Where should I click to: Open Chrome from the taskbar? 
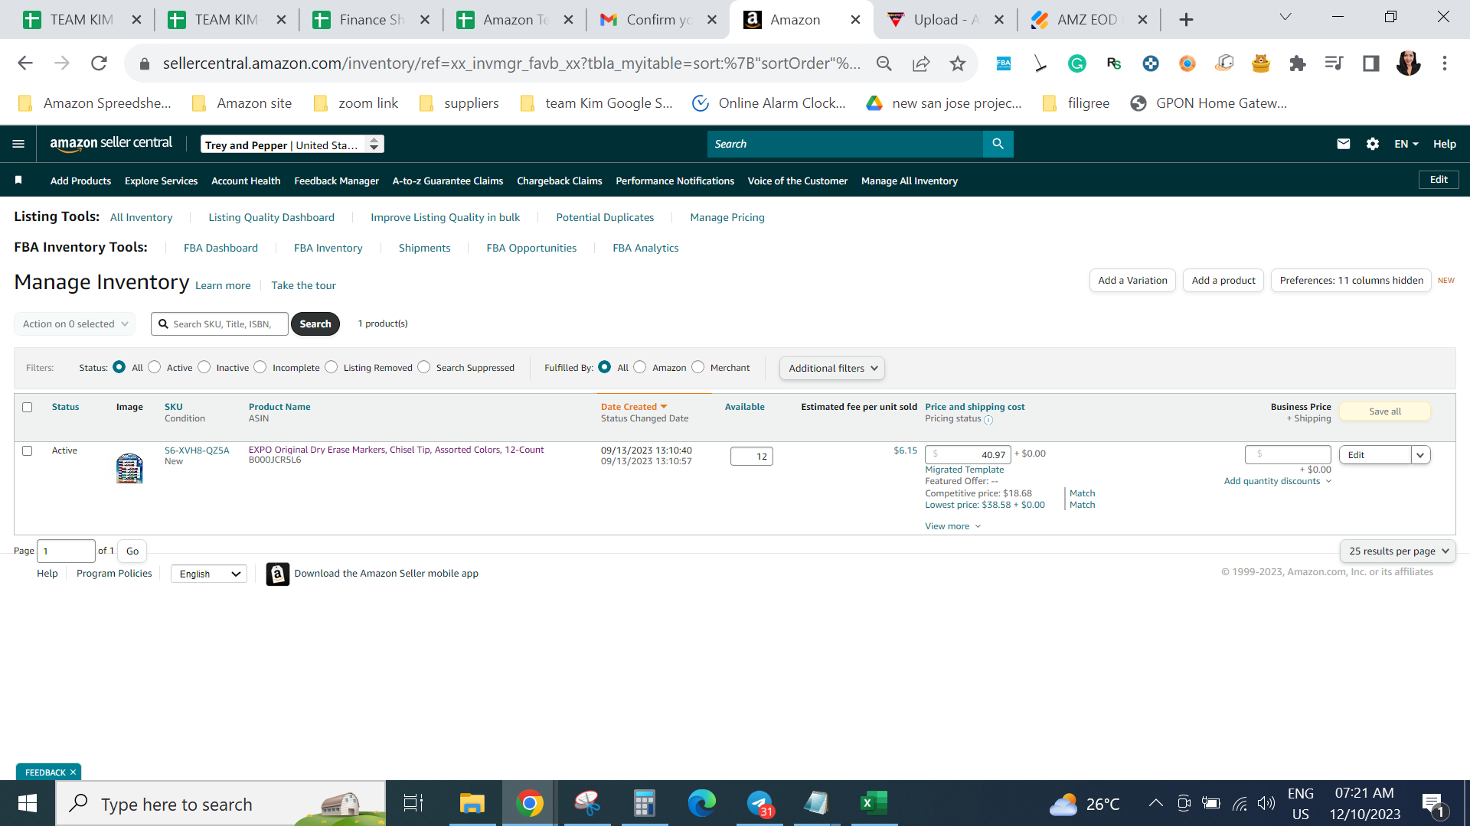tap(529, 804)
